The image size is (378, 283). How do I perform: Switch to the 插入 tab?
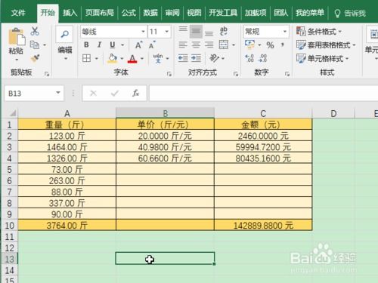(70, 13)
